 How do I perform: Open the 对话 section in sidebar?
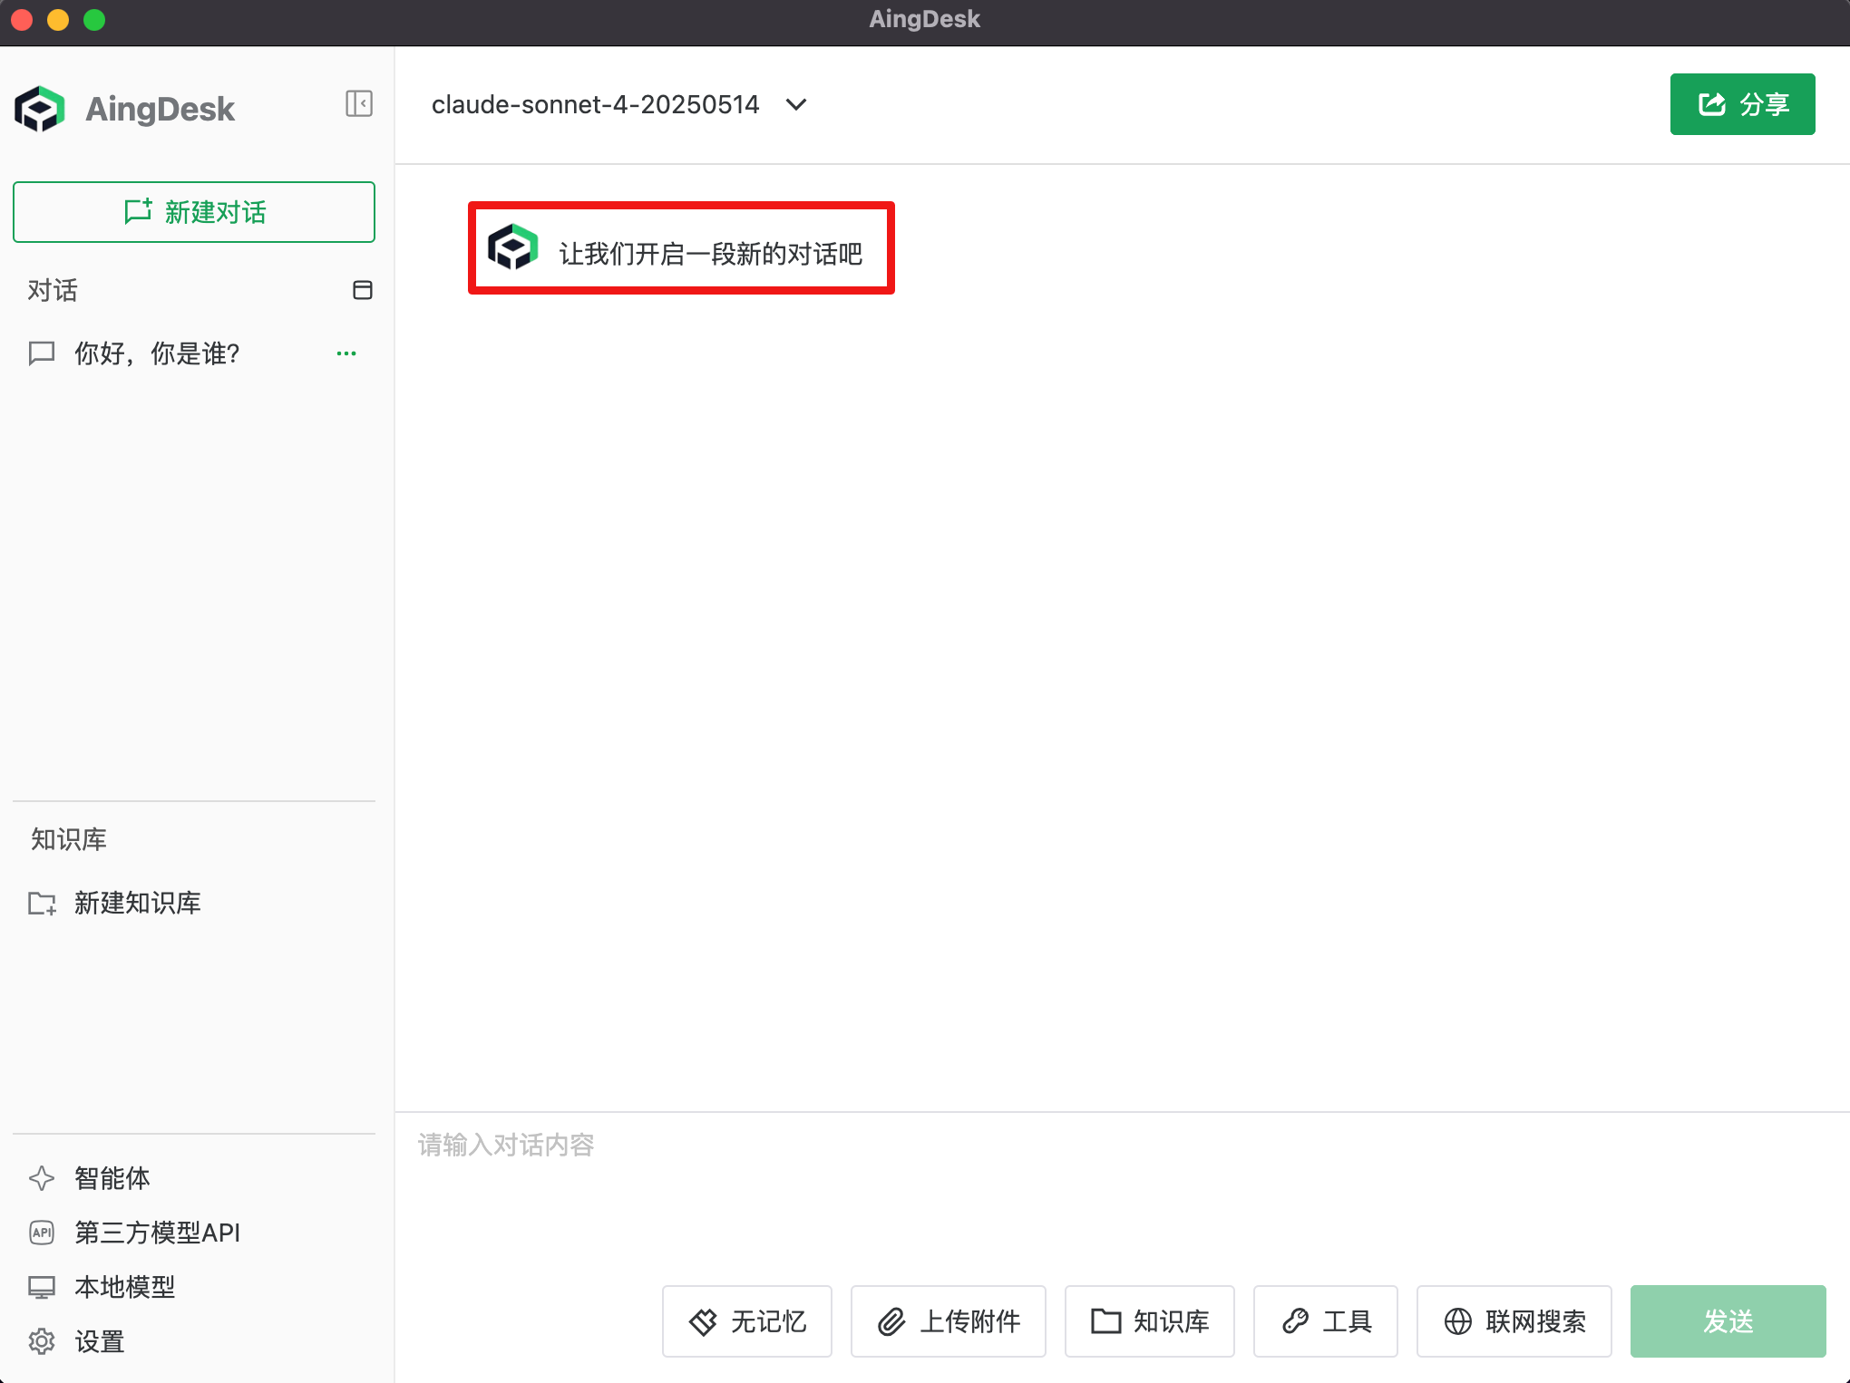pyautogui.click(x=52, y=291)
